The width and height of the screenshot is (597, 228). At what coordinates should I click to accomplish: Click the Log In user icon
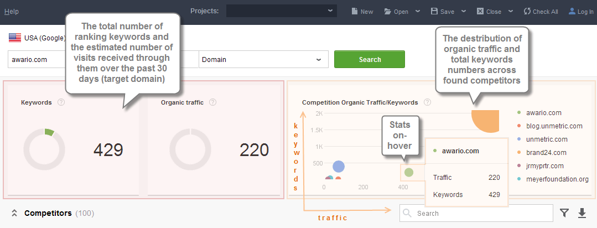572,11
